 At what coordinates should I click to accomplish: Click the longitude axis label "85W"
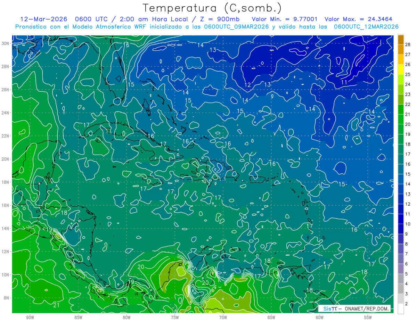[78, 317]
